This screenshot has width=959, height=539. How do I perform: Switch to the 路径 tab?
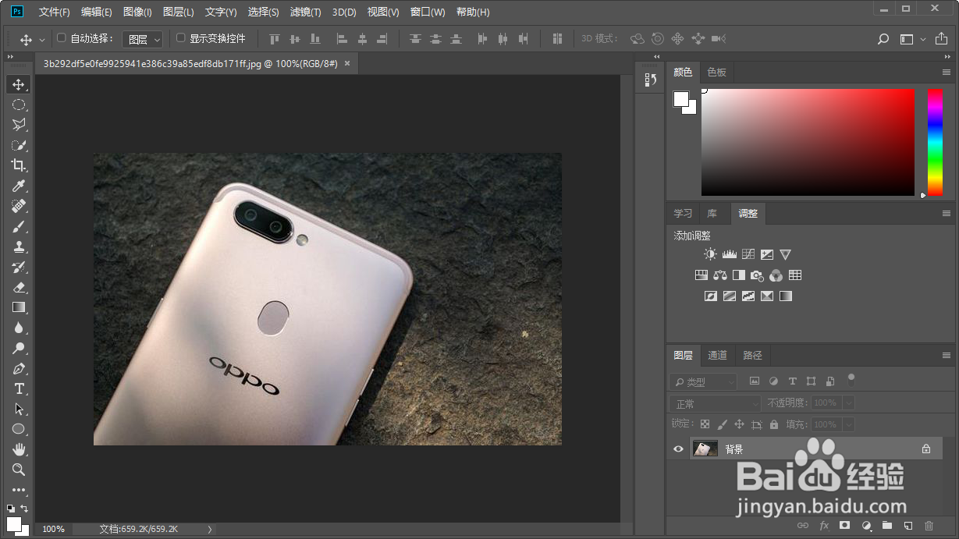click(x=752, y=356)
